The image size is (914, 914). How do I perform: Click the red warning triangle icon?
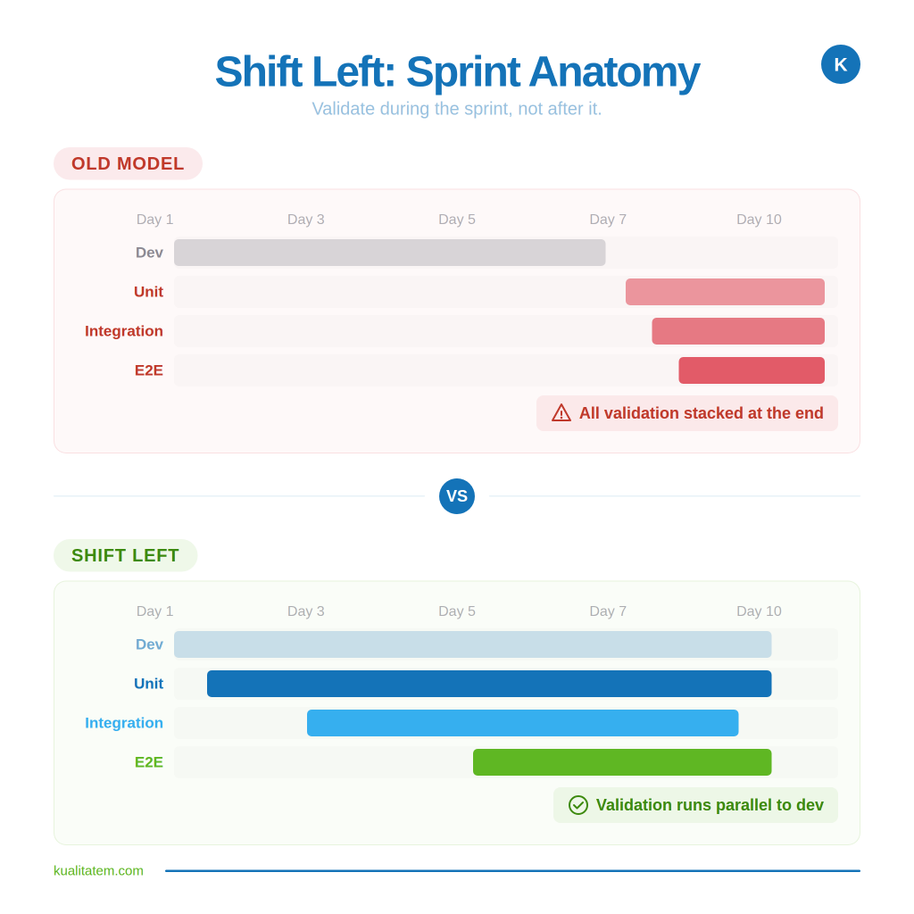[x=561, y=413]
